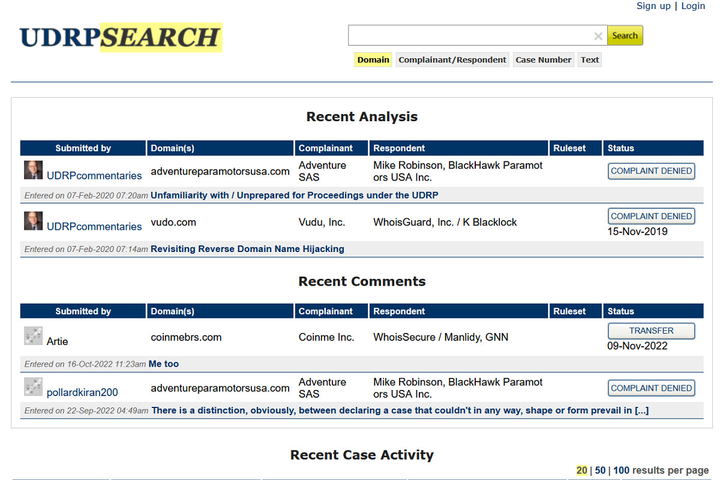Show 100 results per page

pyautogui.click(x=622, y=470)
